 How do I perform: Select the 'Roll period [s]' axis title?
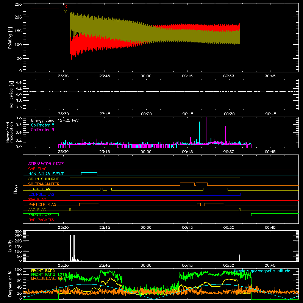11,94
